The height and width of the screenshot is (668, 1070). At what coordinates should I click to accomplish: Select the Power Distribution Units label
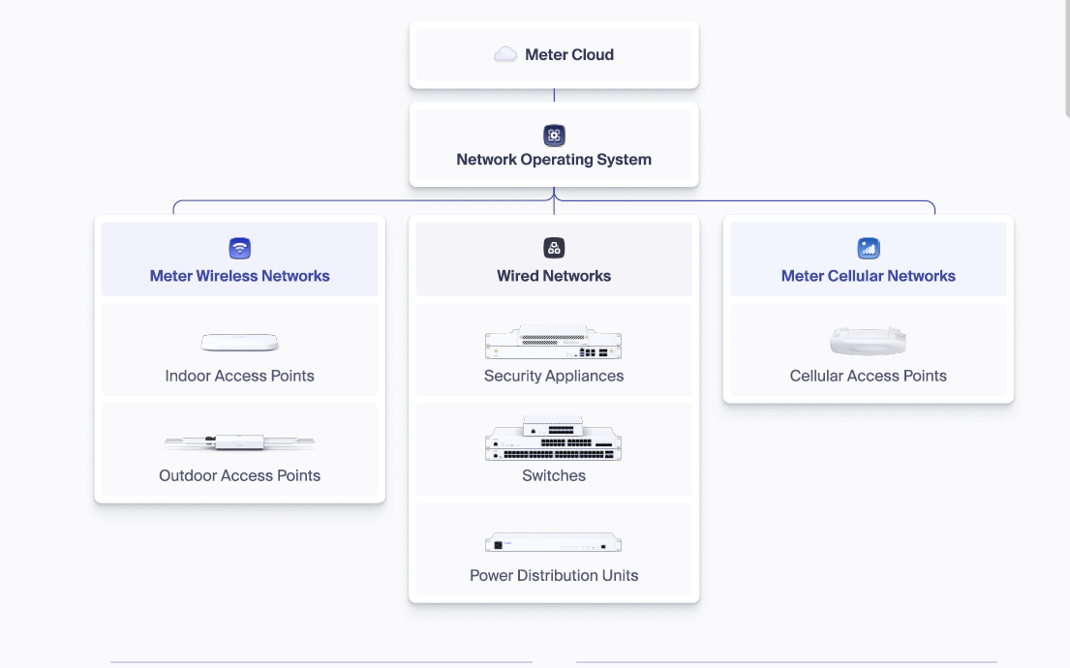[x=554, y=575]
